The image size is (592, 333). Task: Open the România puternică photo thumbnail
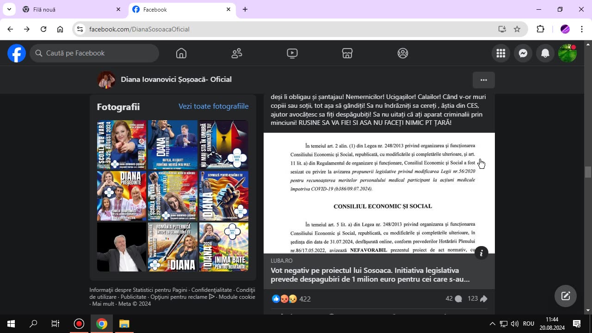point(173,247)
